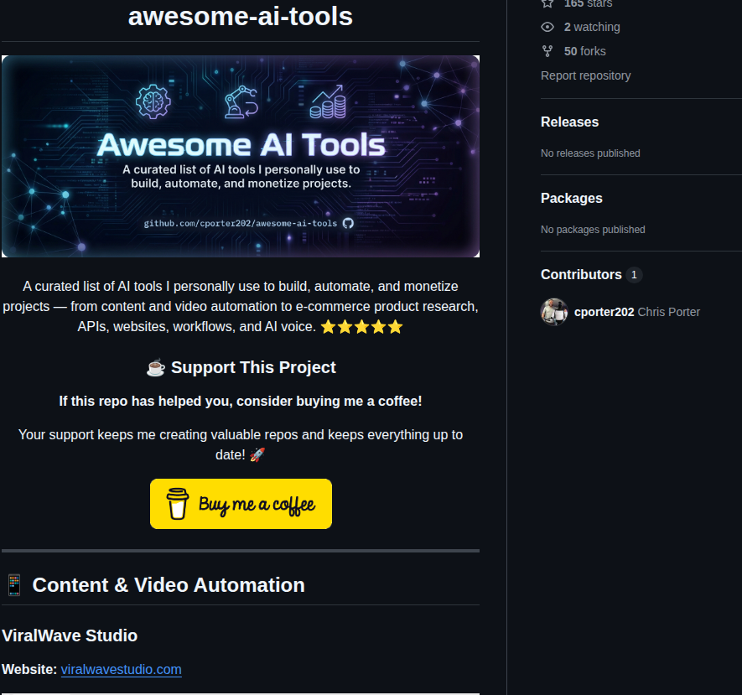Viewport: 742px width, 695px height.
Task: Open viralwavestudio.com website link
Action: (121, 670)
